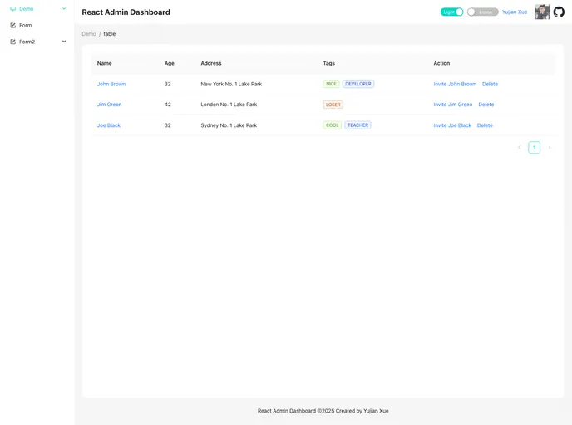
Task: Go to the next page arrow
Action: [x=549, y=147]
